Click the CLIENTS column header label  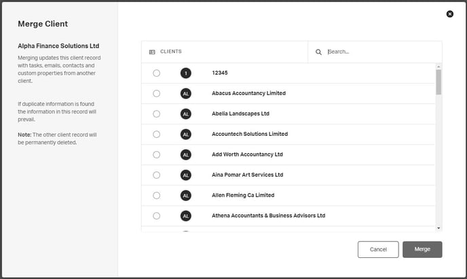click(170, 52)
